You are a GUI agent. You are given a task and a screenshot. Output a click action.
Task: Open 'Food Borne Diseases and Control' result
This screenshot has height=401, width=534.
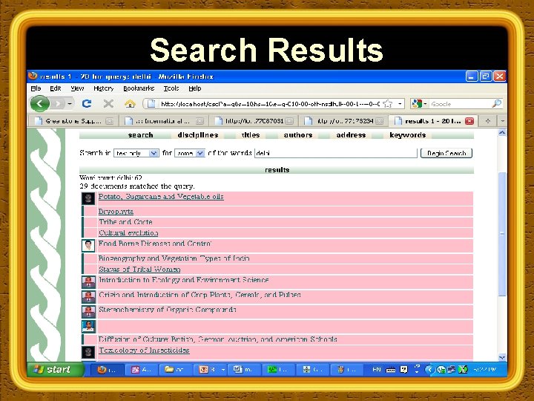pos(155,244)
